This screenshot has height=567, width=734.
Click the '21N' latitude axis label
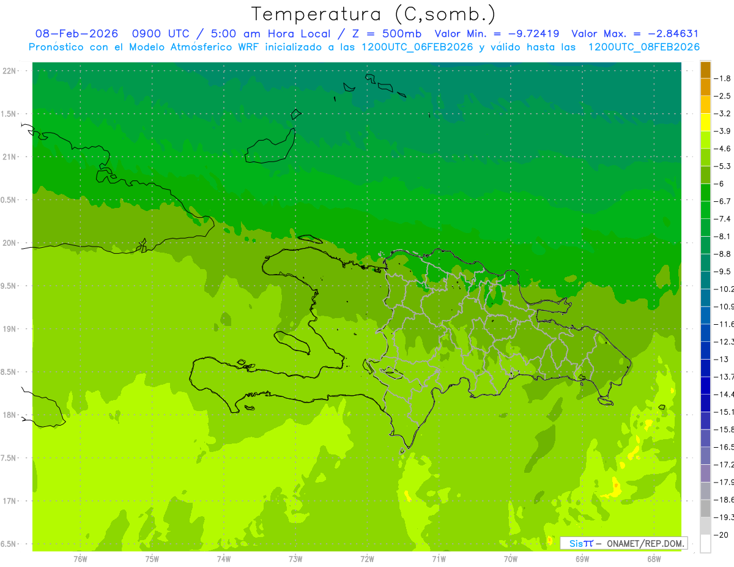coord(9,157)
